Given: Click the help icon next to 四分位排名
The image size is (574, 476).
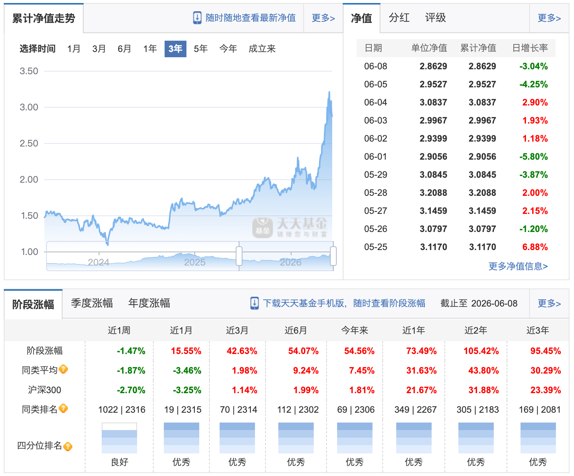Looking at the screenshot, I should [x=68, y=446].
